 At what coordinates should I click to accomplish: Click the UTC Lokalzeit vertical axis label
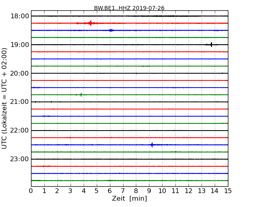tap(4, 98)
